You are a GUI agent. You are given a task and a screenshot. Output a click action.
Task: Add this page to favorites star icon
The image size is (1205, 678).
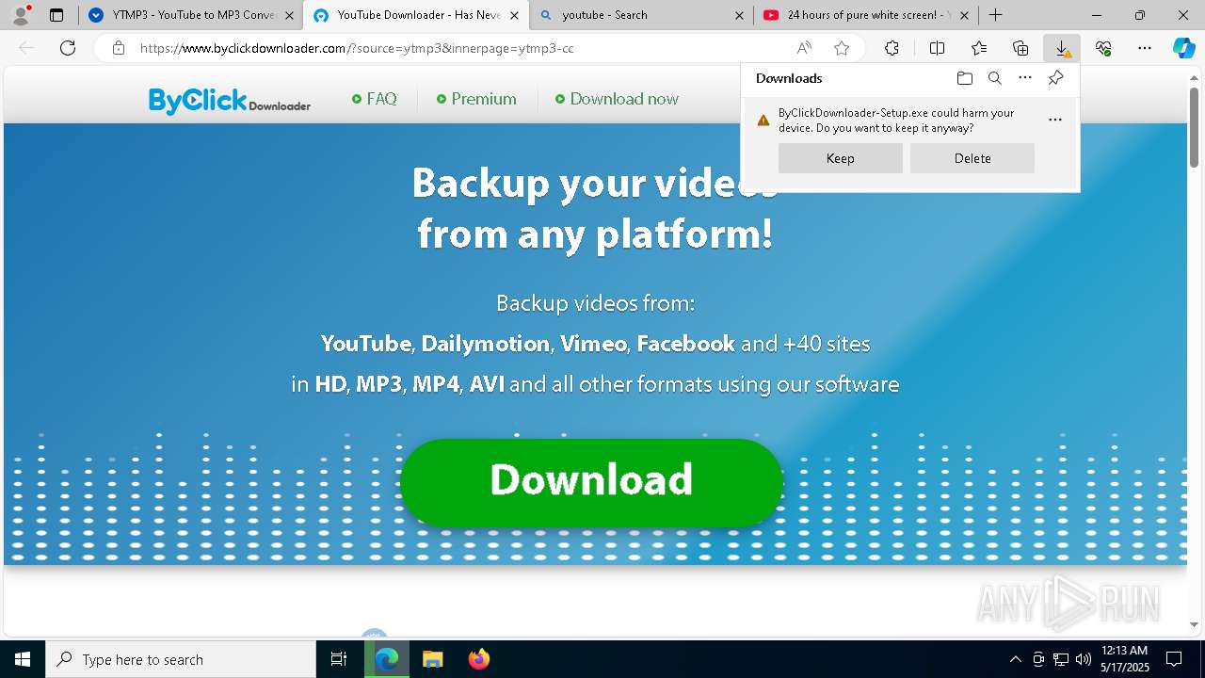842,48
